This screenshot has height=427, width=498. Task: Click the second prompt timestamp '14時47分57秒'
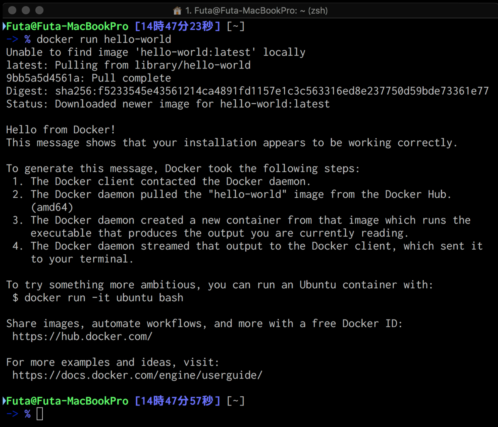coord(178,401)
